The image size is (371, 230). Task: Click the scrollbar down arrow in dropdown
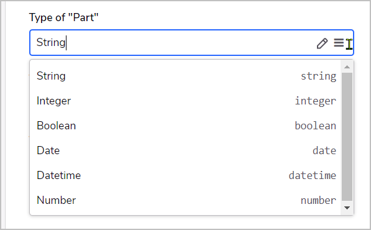pos(347,208)
